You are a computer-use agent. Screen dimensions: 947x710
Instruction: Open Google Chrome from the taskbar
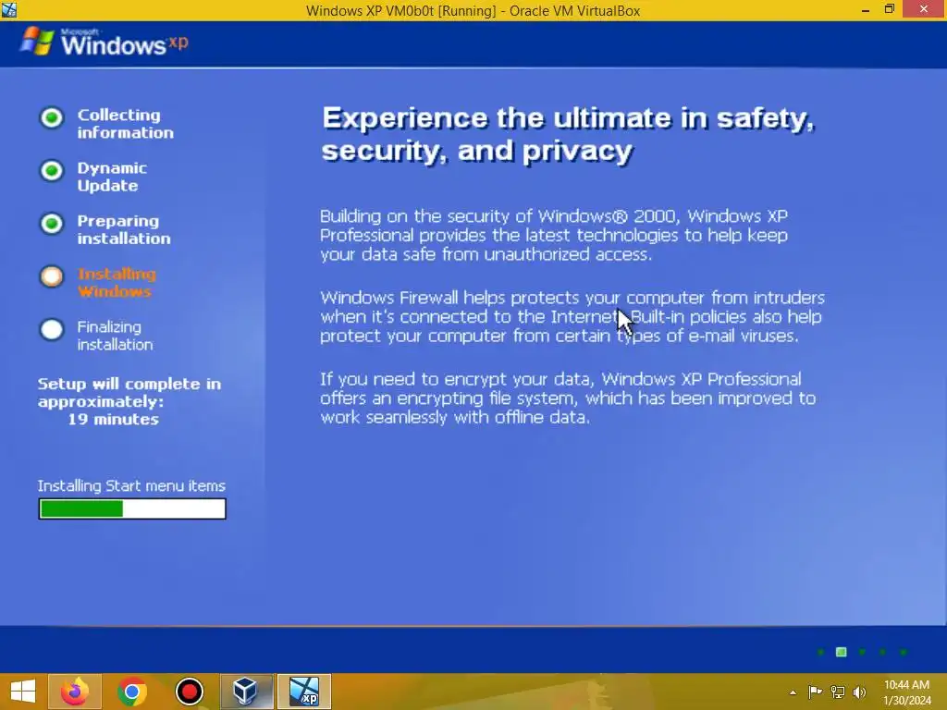[x=132, y=692]
